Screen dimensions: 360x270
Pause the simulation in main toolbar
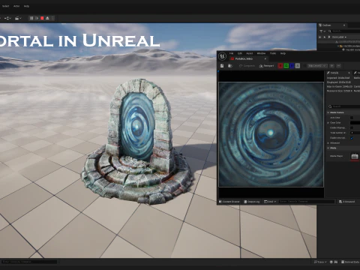pos(31,18)
